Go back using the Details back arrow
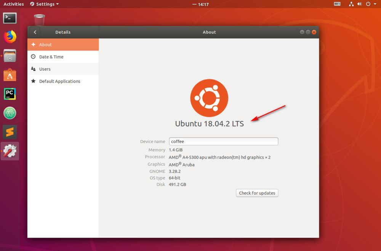 (x=35, y=32)
